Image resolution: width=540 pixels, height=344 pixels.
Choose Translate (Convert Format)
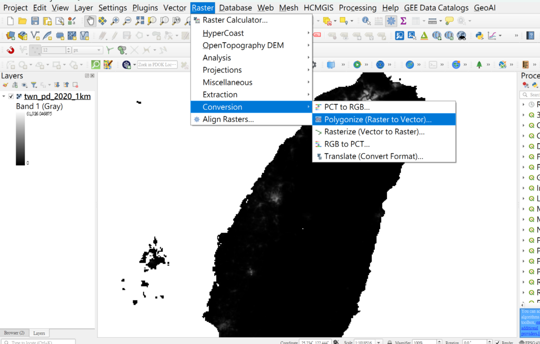(384, 156)
